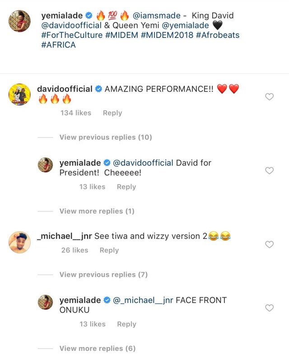This screenshot has height=362, width=289.
Task: Open davidoofficial's profile avatar
Action: point(19,95)
